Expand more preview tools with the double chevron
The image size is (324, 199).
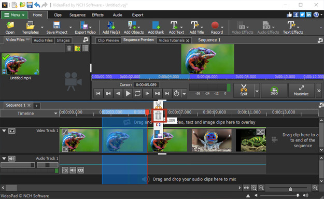pos(319,91)
